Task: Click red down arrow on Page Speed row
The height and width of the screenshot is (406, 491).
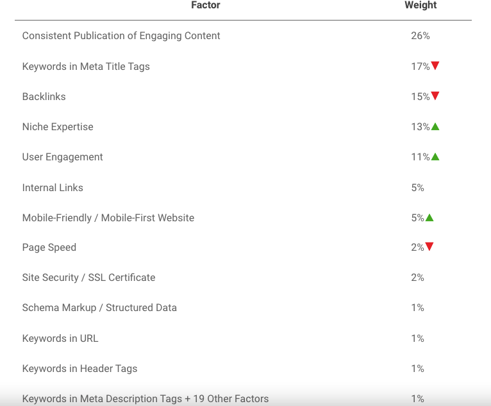Action: coord(429,246)
